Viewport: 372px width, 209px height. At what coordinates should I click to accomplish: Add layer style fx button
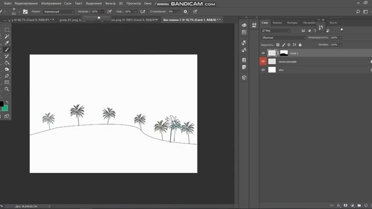338,206
